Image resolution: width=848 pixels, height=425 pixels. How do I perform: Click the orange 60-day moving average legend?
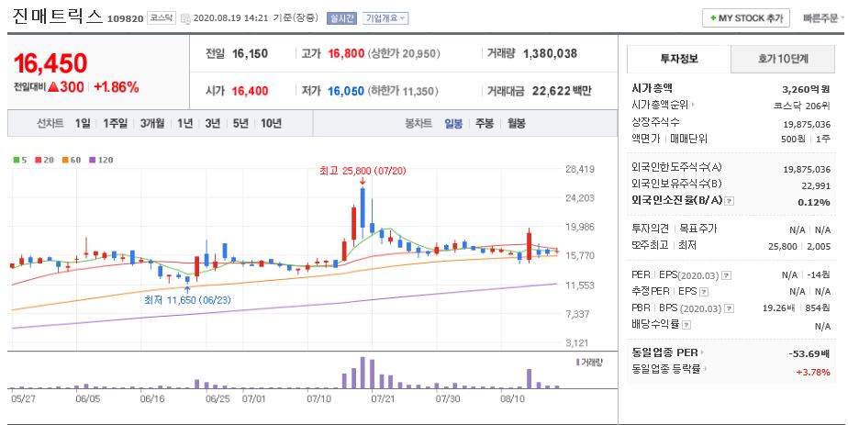(x=72, y=160)
